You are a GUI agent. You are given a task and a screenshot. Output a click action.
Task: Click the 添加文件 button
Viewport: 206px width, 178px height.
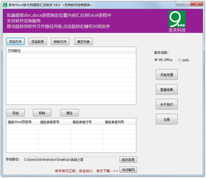pyautogui.click(x=15, y=42)
